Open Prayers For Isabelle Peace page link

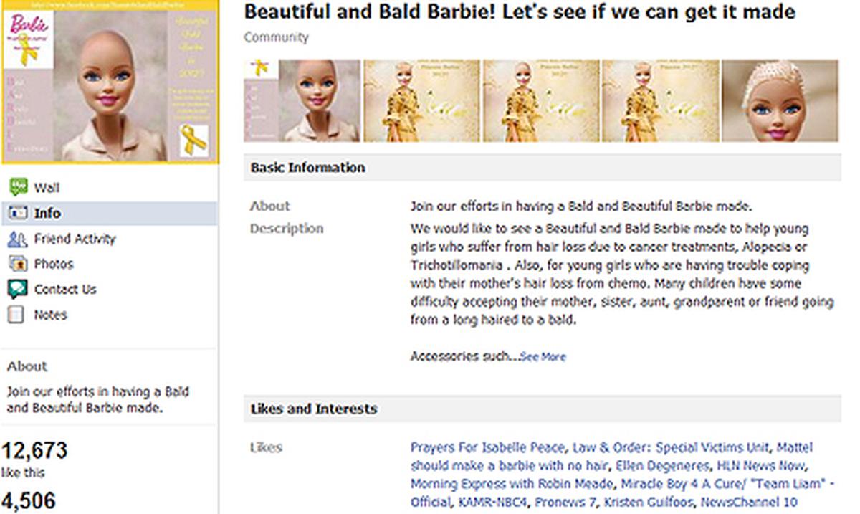pyautogui.click(x=488, y=448)
